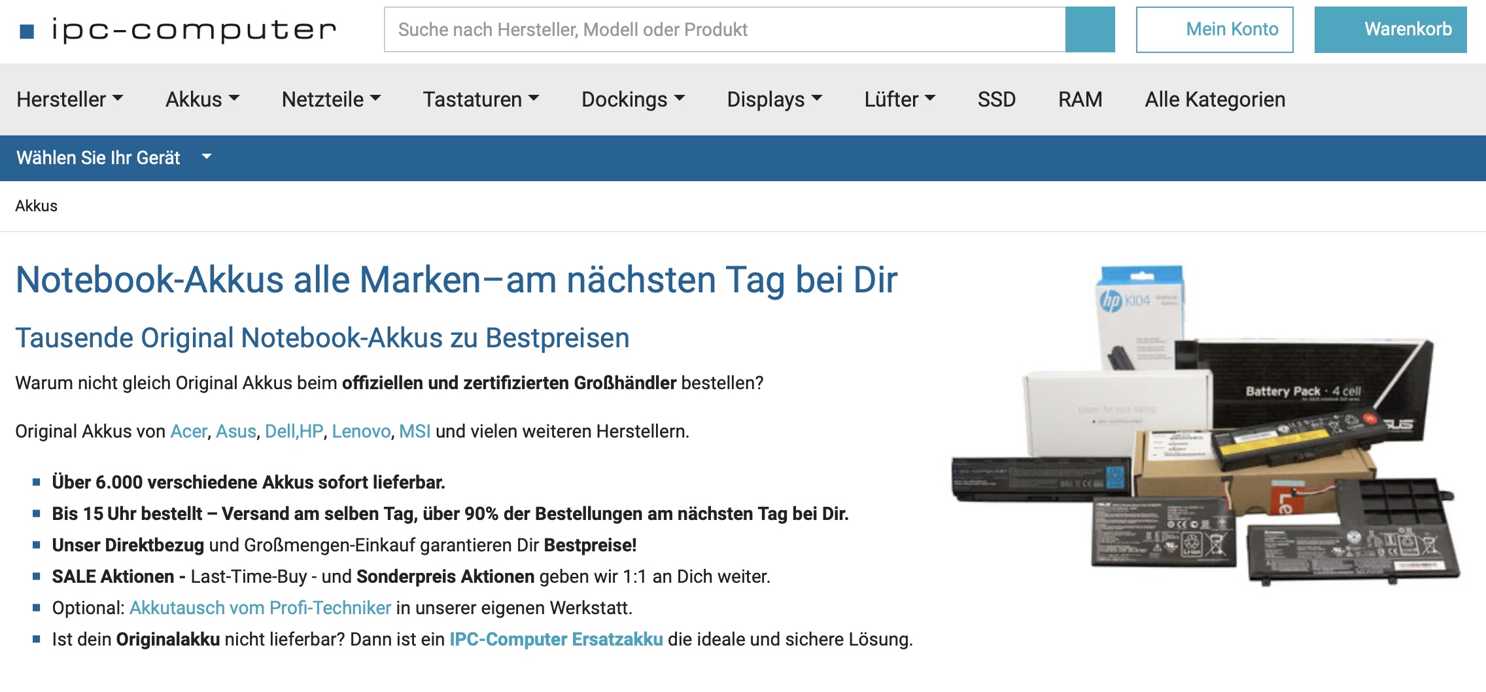1486x692 pixels.
Task: Expand the Displays category dropdown
Action: pyautogui.click(x=774, y=99)
